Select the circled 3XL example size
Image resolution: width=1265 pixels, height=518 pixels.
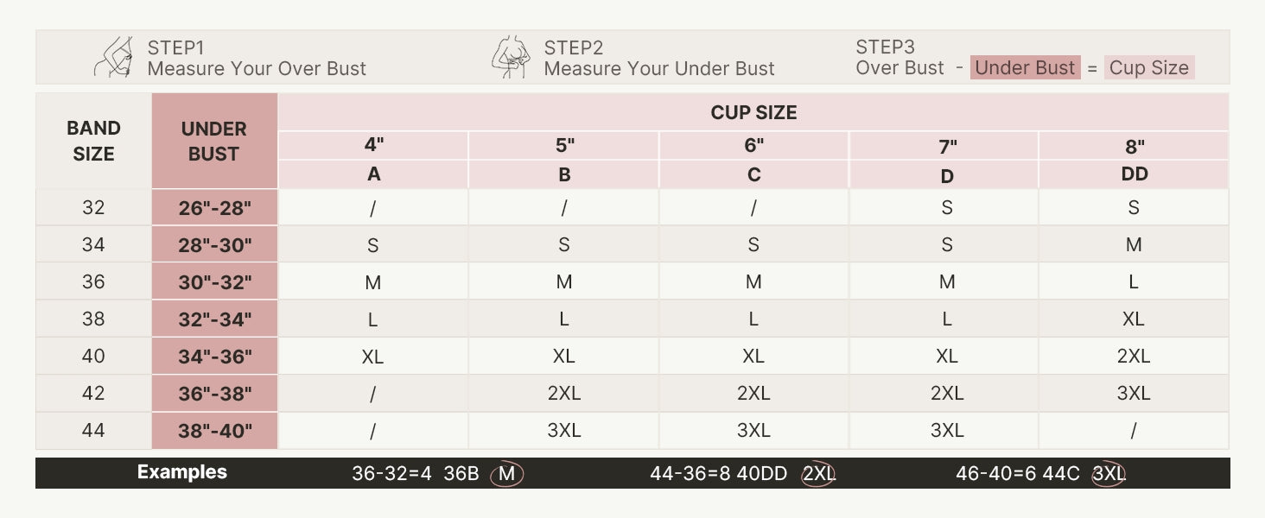pyautogui.click(x=1109, y=474)
